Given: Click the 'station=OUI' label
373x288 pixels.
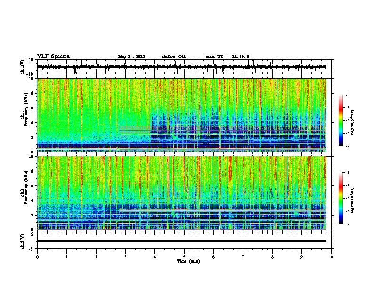Looking at the screenshot, I should click(x=174, y=56).
